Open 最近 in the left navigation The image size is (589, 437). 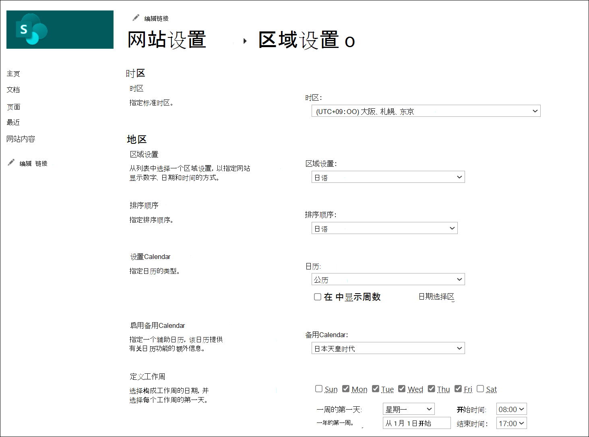click(x=13, y=122)
